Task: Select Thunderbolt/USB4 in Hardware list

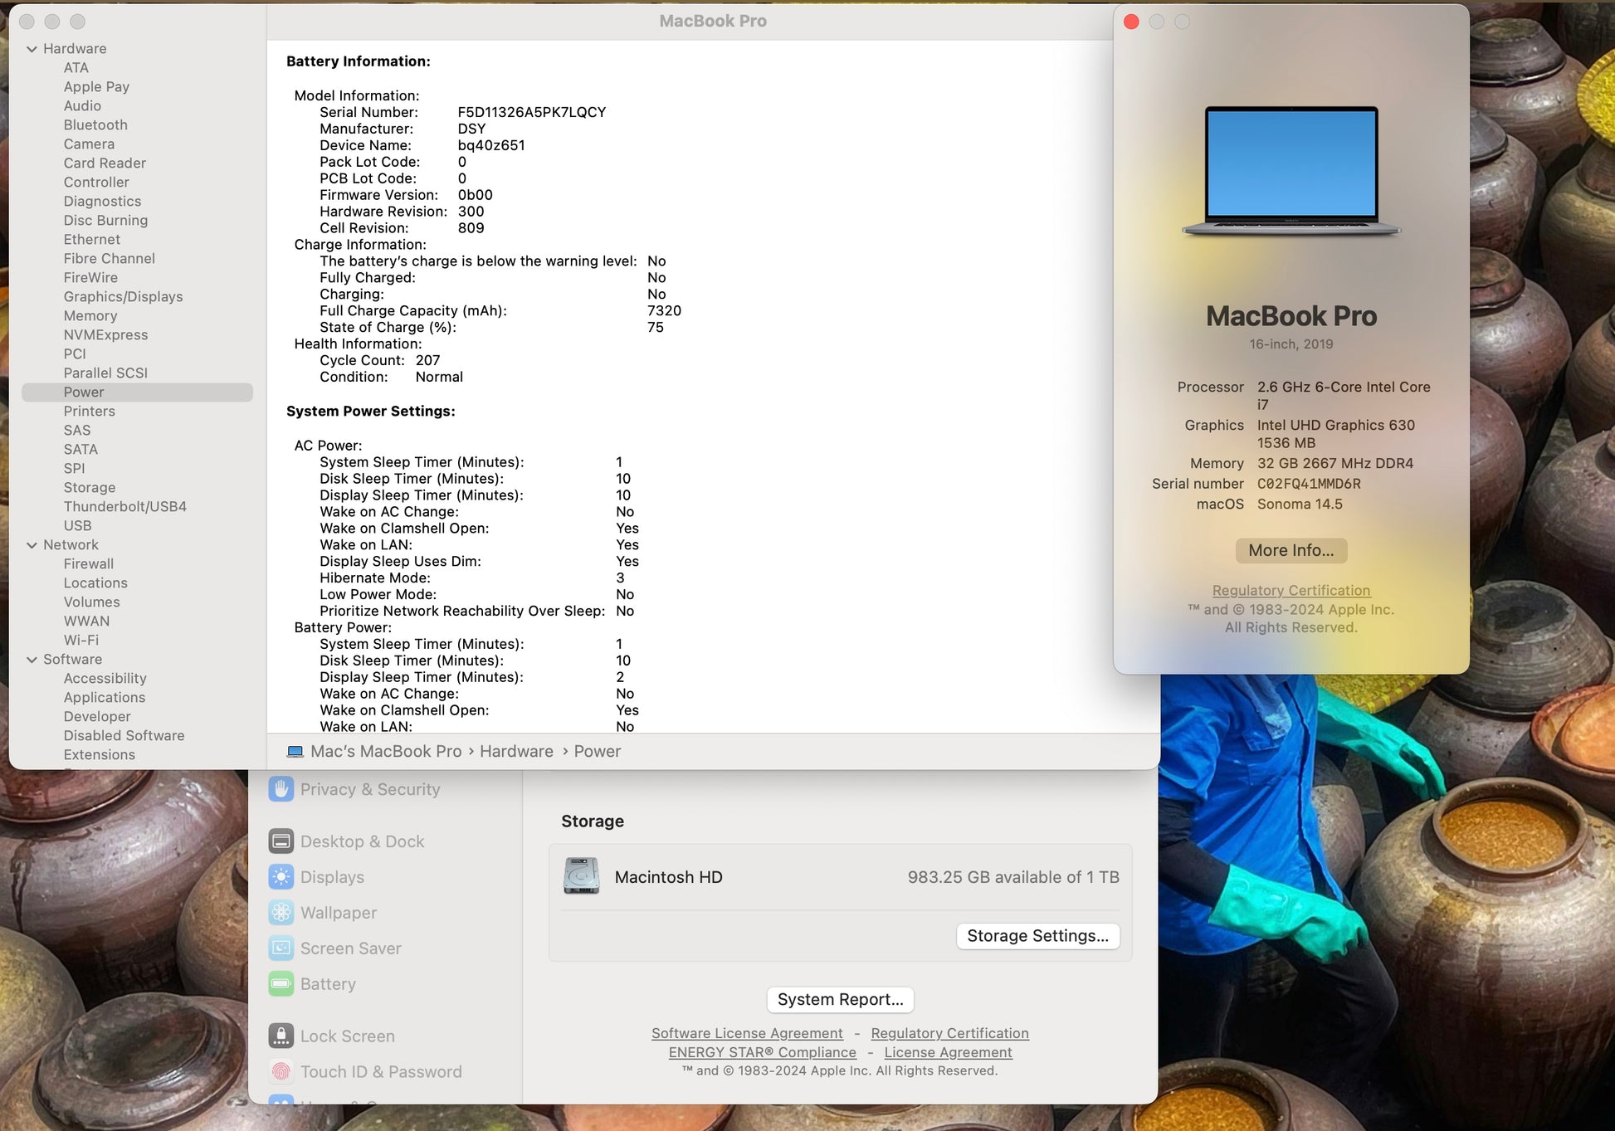Action: 124,507
